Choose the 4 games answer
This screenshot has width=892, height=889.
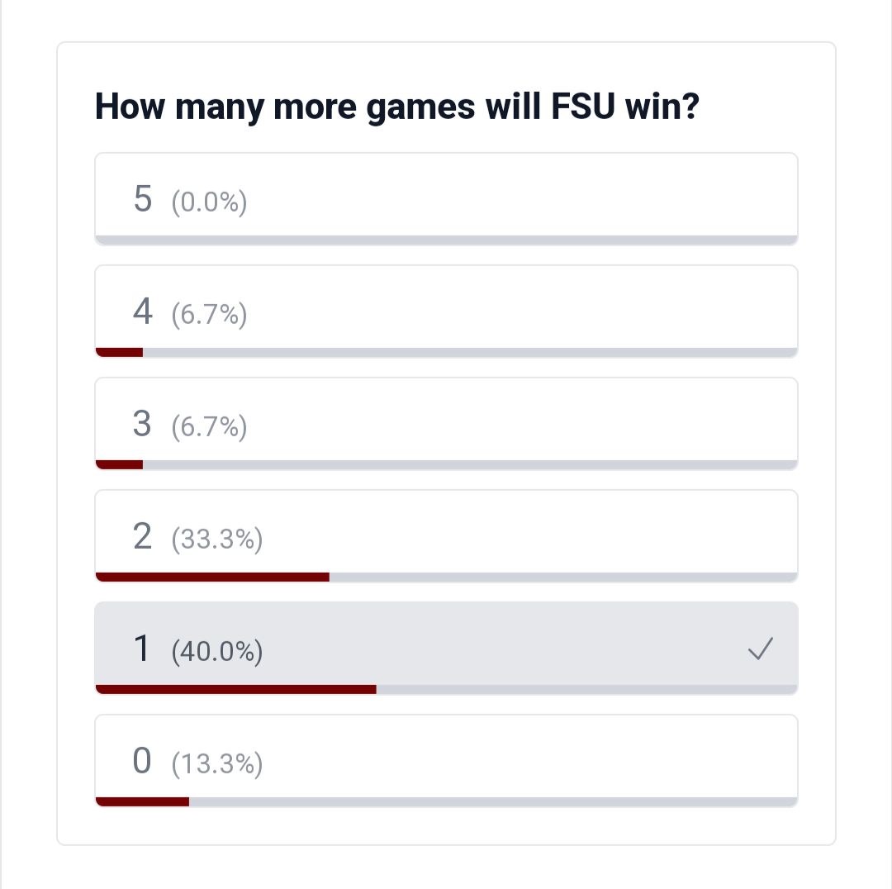click(447, 311)
